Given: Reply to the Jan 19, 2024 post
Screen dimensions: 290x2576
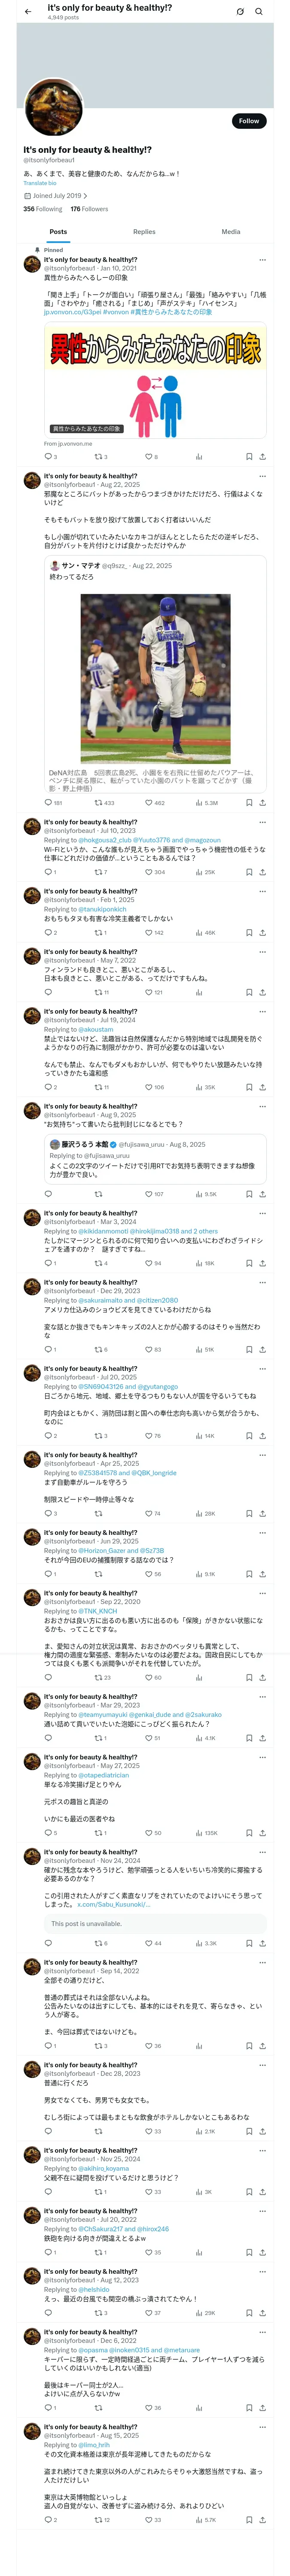Looking at the screenshot, I should 47,1087.
